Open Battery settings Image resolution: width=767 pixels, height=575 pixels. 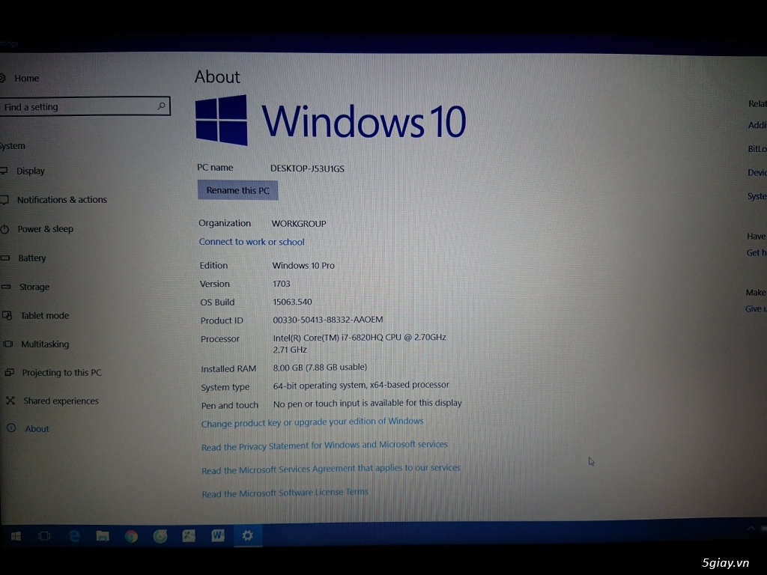click(x=31, y=258)
